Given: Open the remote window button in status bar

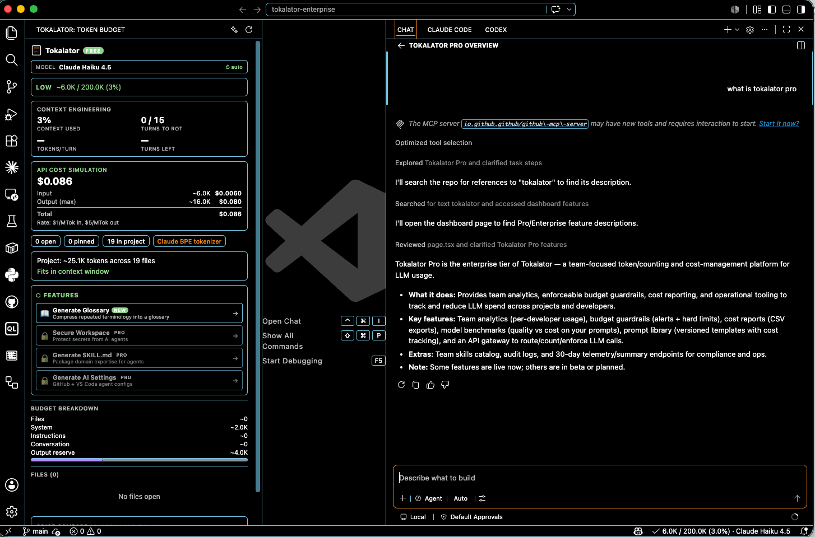Looking at the screenshot, I should 8,531.
